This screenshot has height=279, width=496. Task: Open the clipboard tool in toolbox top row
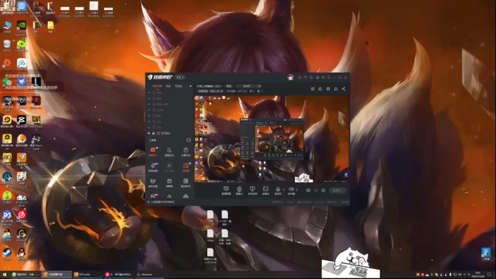click(x=185, y=151)
